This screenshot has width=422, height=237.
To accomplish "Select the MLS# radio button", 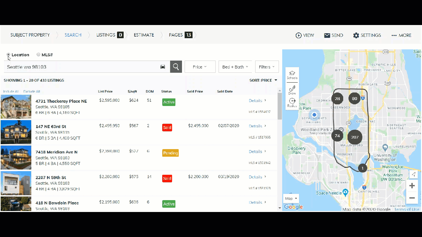I will 39,55.
